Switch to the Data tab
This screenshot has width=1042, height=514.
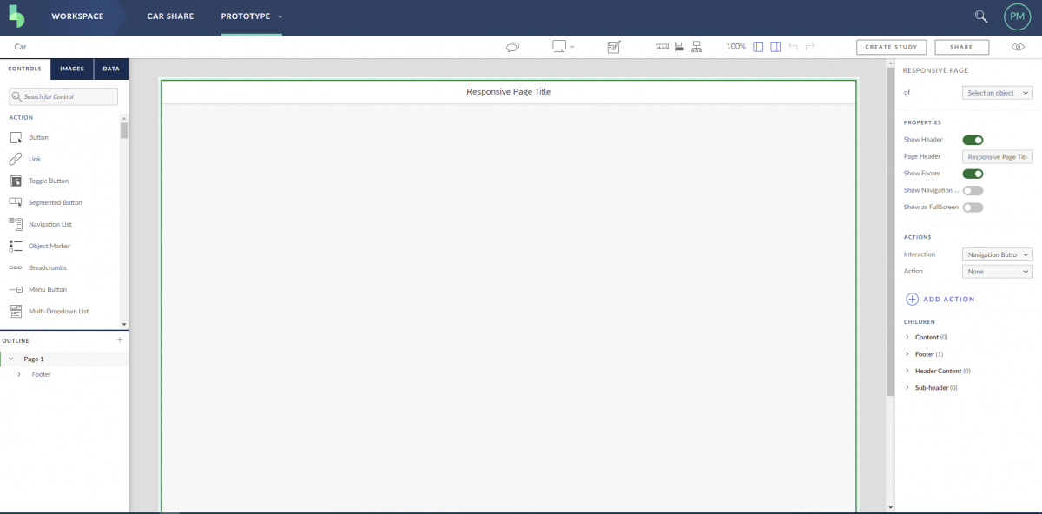[111, 69]
